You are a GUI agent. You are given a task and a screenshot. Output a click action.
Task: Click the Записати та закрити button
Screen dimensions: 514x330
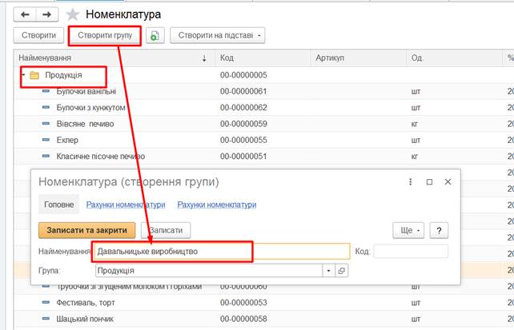click(x=86, y=230)
